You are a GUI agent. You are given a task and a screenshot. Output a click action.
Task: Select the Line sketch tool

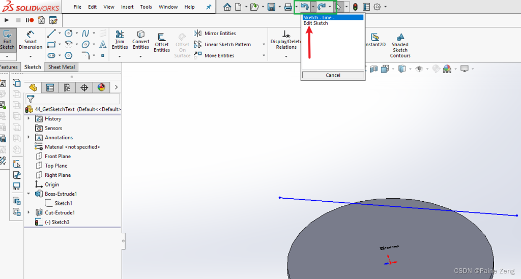tap(51, 33)
